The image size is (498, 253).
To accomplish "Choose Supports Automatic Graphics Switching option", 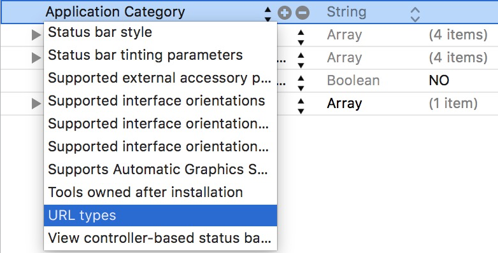I will point(160,169).
